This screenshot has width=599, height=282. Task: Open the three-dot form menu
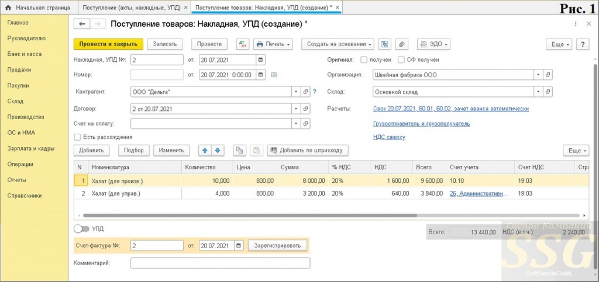point(576,23)
